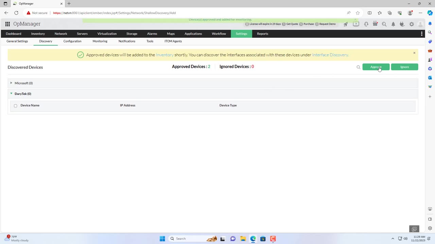Open the gear settings icon in header

pyautogui.click(x=412, y=24)
